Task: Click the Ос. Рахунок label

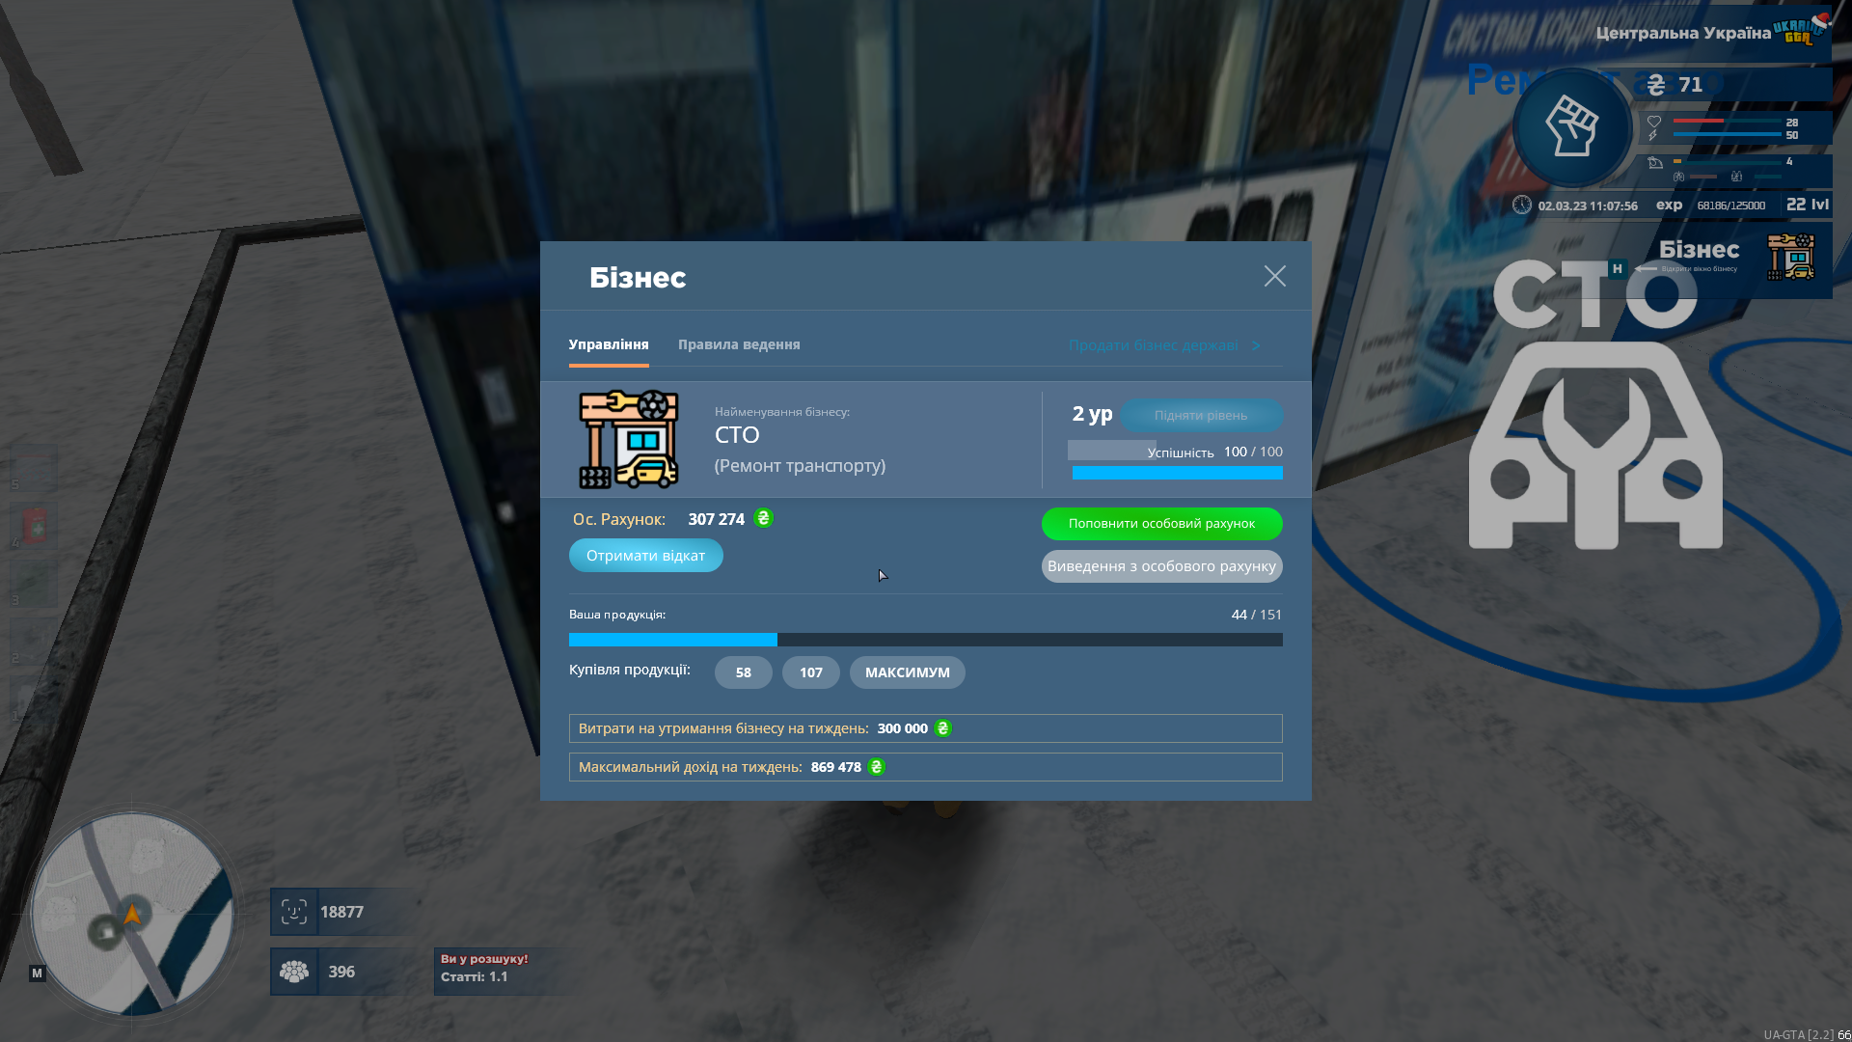Action: coord(618,519)
